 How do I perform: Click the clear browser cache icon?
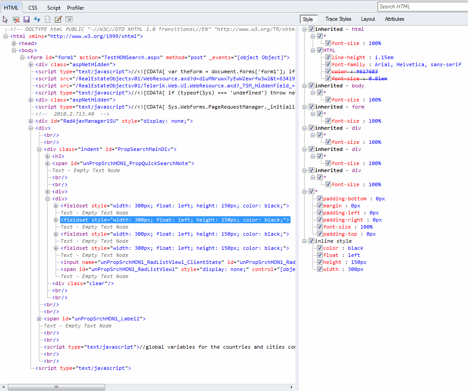[16, 19]
